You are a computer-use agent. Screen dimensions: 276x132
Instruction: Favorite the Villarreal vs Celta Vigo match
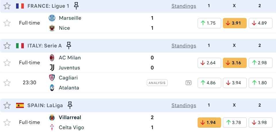(x=7, y=123)
